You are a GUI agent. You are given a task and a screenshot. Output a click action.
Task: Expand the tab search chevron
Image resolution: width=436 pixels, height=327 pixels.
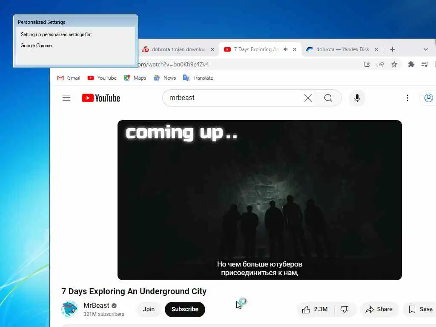(426, 49)
